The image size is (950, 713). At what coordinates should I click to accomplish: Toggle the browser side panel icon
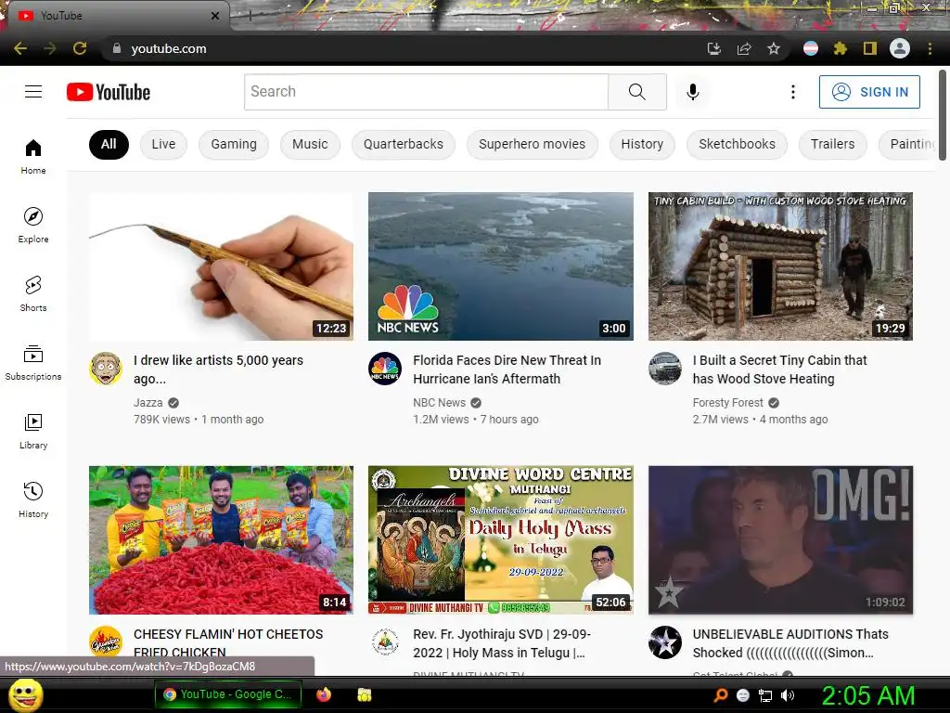870,48
